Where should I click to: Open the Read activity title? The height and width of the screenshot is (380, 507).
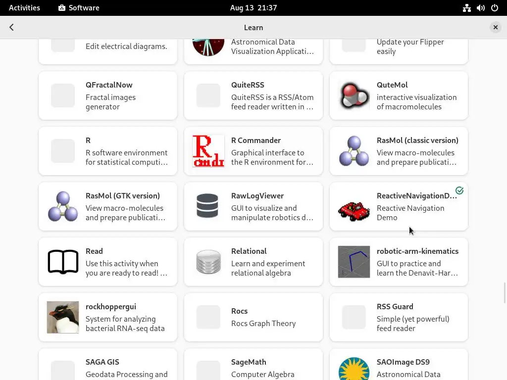coord(94,251)
